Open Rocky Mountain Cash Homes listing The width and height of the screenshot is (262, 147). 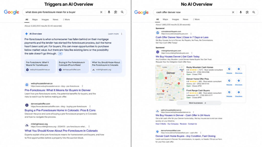(200, 67)
